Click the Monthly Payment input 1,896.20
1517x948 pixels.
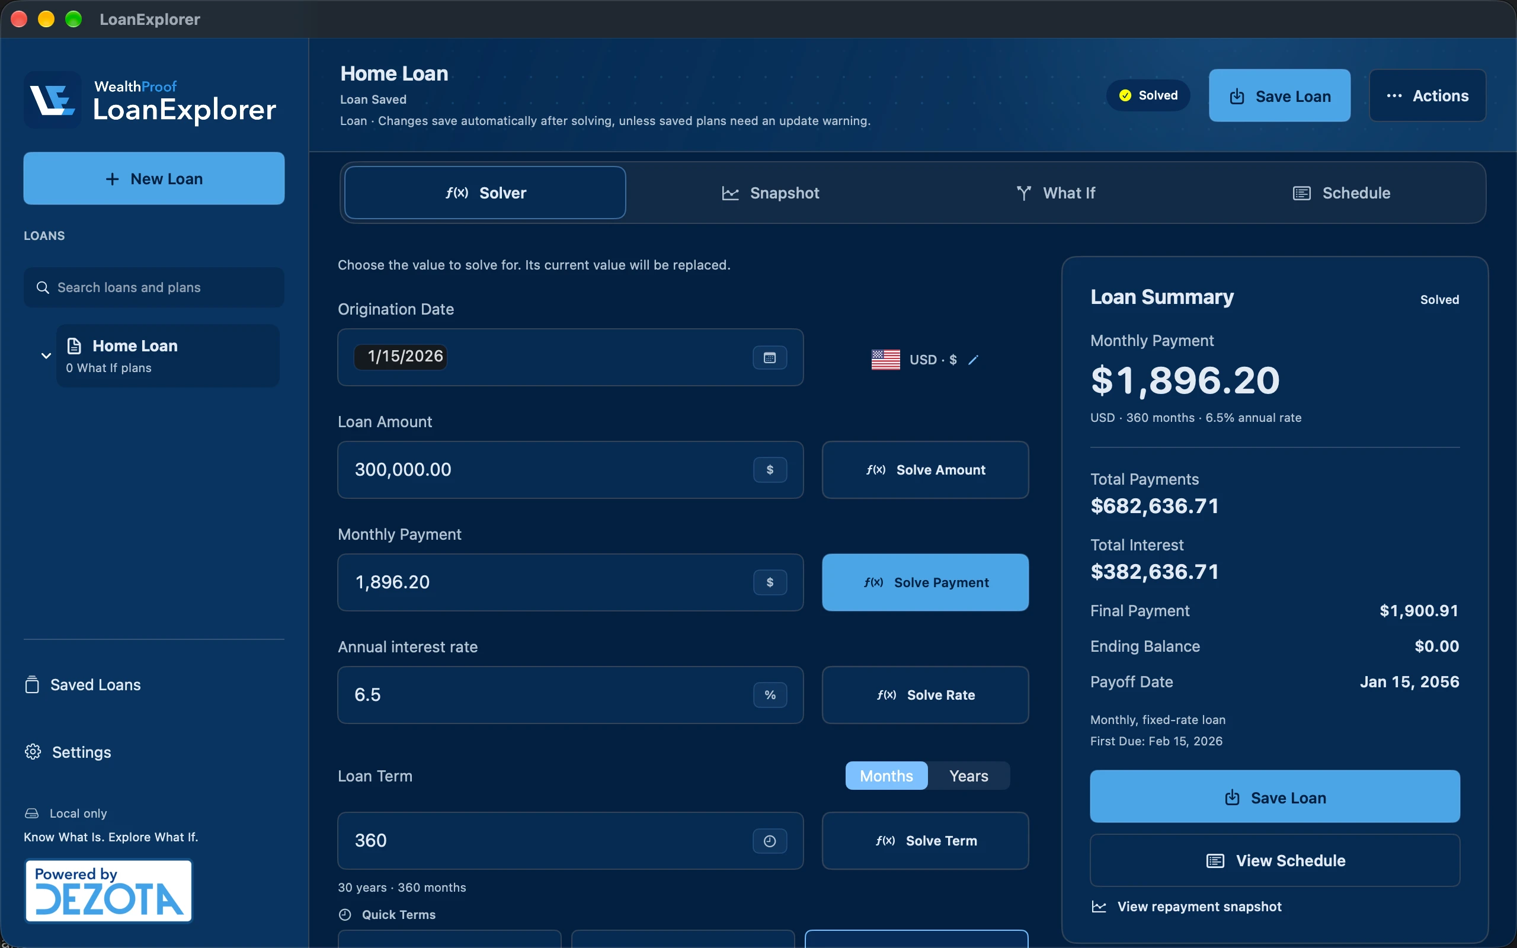coord(571,582)
